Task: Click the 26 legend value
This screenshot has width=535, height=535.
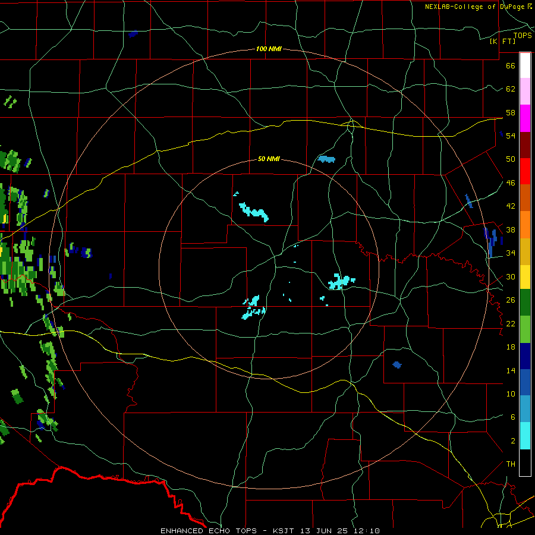Action: 511,300
